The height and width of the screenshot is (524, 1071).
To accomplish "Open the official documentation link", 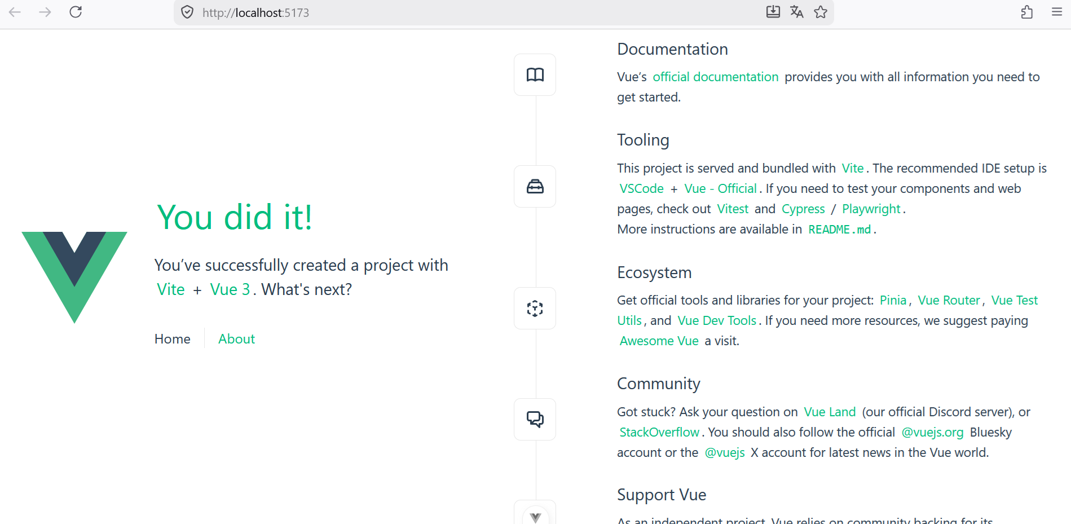I will coord(715,77).
